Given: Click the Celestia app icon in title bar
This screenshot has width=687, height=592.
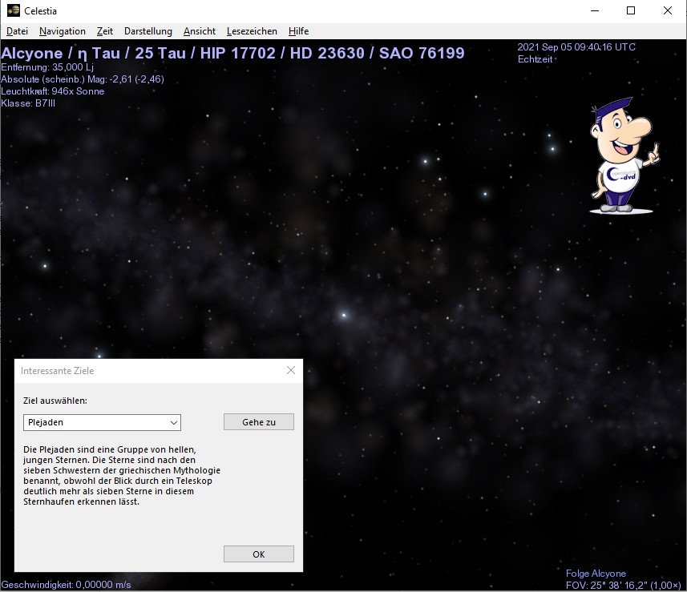Looking at the screenshot, I should pyautogui.click(x=13, y=11).
